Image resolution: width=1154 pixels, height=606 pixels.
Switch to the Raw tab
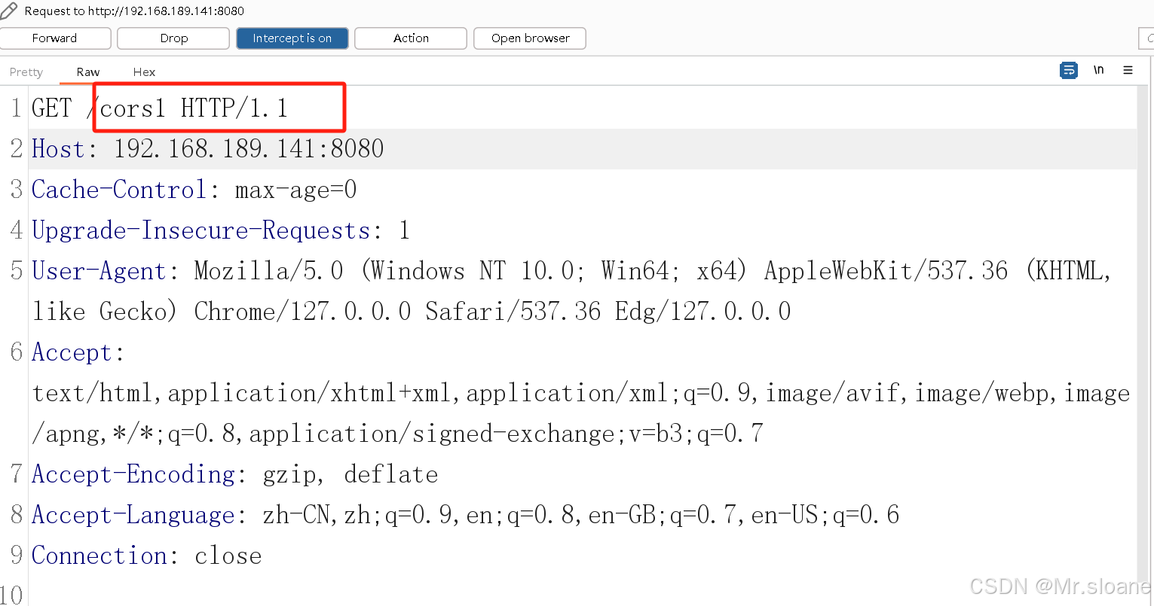(x=88, y=72)
